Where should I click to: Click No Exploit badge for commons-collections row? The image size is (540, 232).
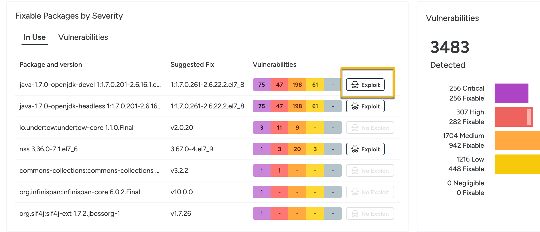(x=370, y=170)
